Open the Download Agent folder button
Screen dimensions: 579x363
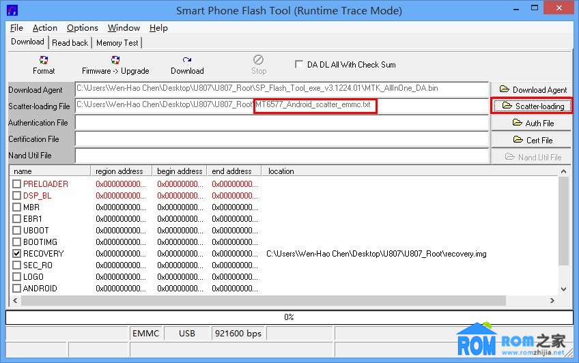533,89
